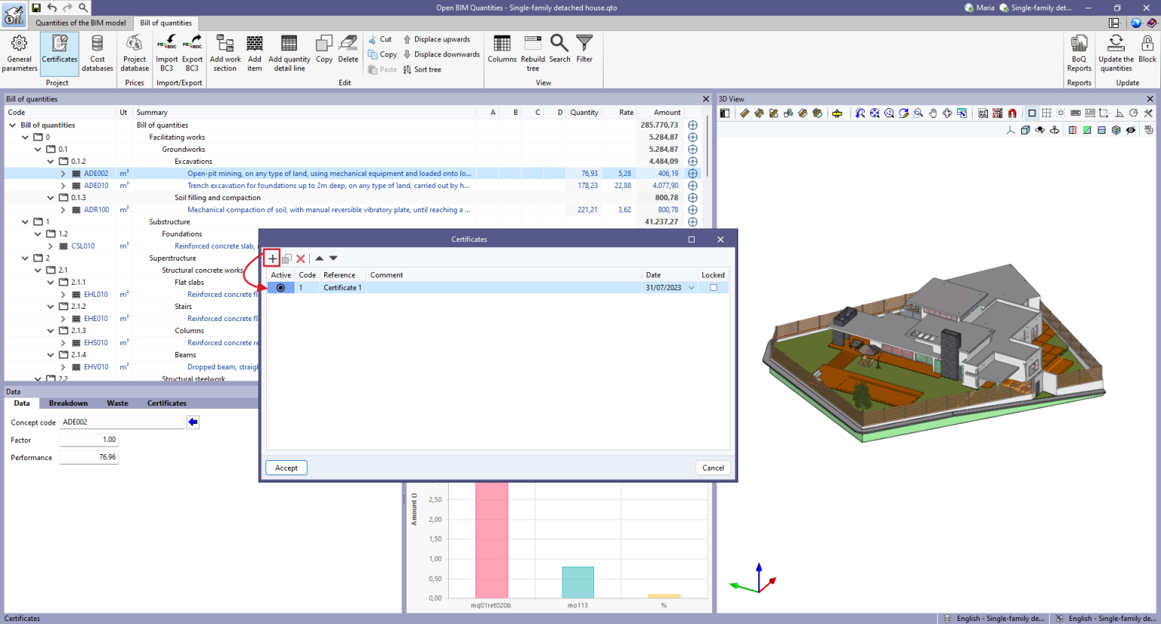This screenshot has height=624, width=1161.
Task: Accept the Certificates dialog
Action: (286, 468)
